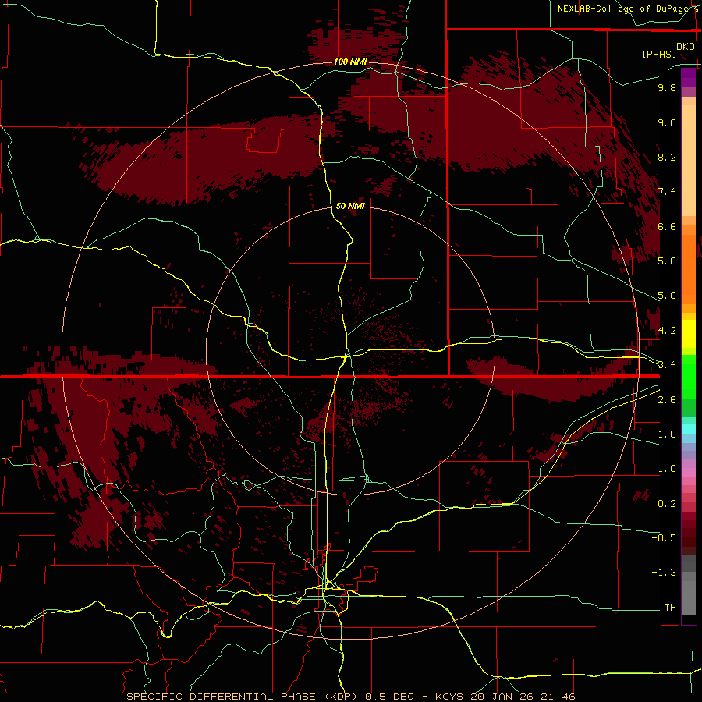Click the 1.8 value on color scale
The image size is (702, 702).
(667, 434)
